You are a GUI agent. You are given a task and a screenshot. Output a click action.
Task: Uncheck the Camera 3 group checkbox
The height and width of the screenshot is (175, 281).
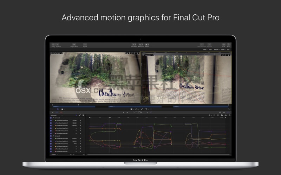[x=51, y=118]
